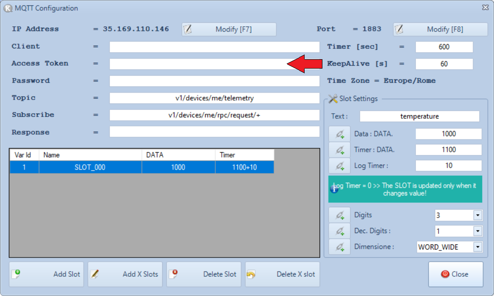The height and width of the screenshot is (296, 494).
Task: Open the Digits dropdown
Action: point(478,216)
